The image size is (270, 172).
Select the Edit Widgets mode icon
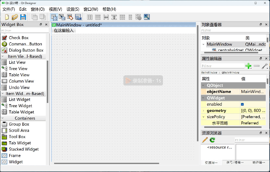tap(54, 17)
